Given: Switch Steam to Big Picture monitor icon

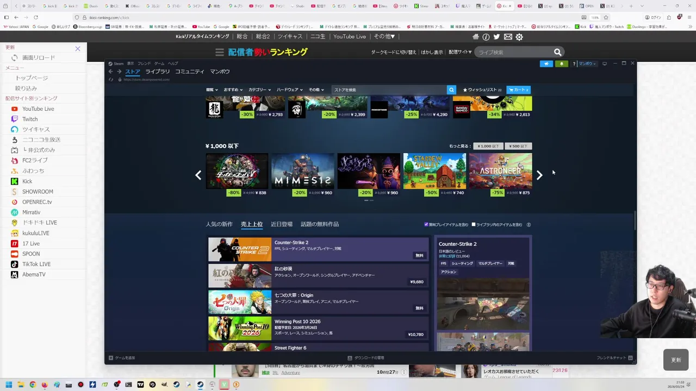Looking at the screenshot, I should click(x=604, y=64).
